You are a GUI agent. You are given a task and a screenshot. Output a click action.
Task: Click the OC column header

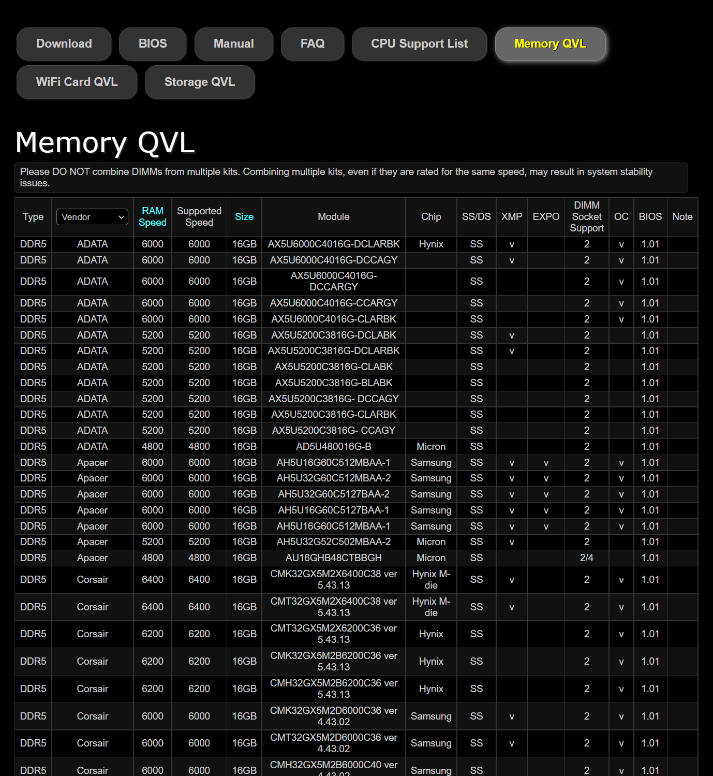coord(621,217)
